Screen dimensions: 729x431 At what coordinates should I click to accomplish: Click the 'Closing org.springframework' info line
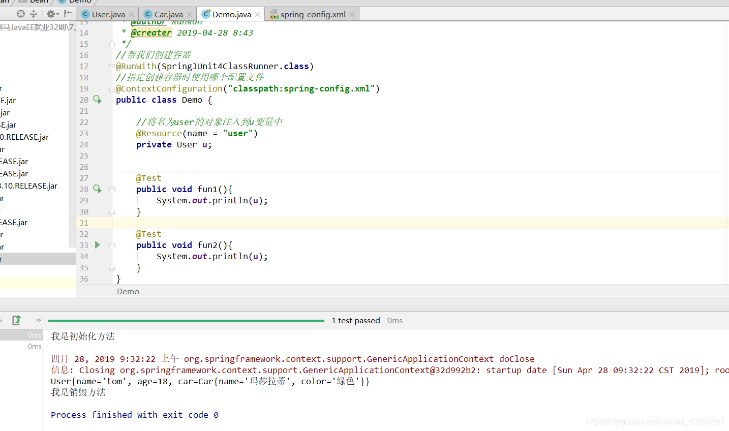(x=390, y=370)
